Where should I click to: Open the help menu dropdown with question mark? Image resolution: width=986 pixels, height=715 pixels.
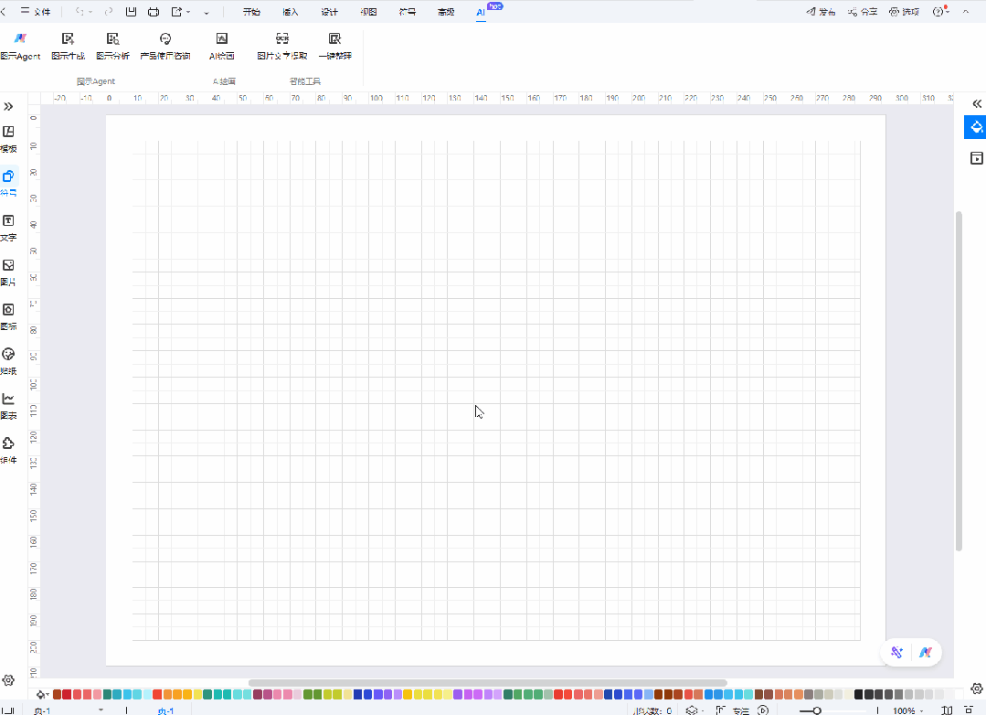pos(940,11)
